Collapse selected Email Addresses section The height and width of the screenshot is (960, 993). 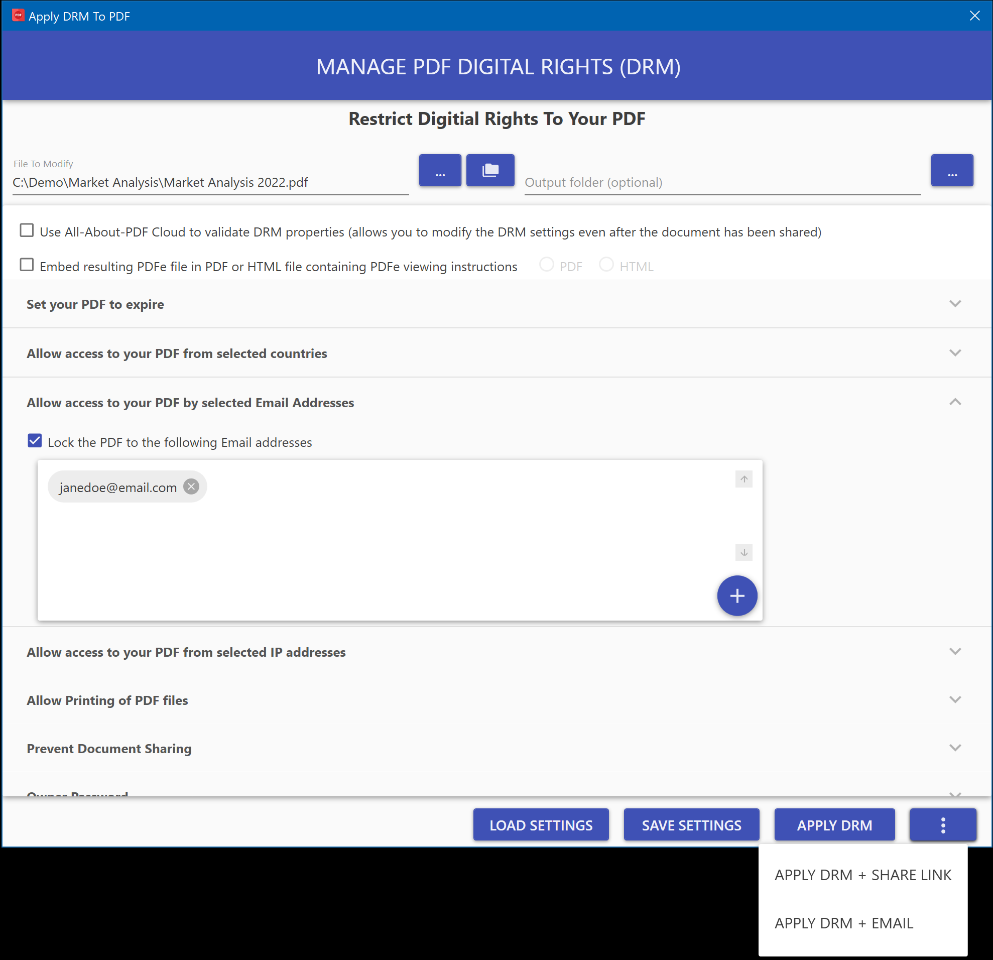coord(954,402)
